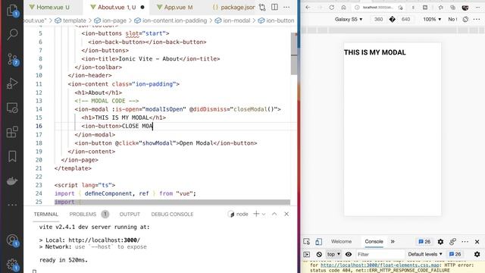This screenshot has width=485, height=273.
Task: Click the localhost address bar
Action: (377, 8)
